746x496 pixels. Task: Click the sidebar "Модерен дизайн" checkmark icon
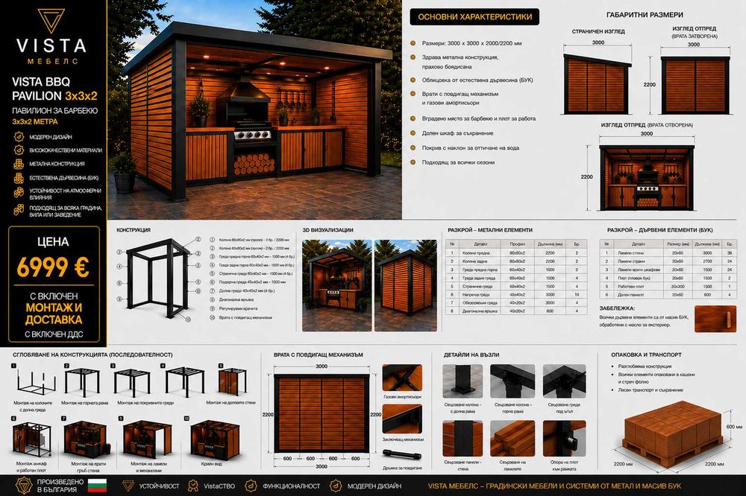click(x=19, y=137)
